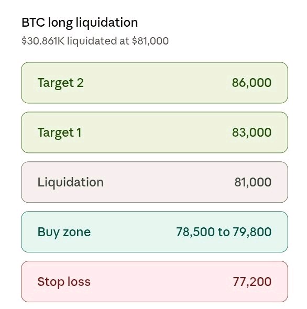Open the Stop loss card
The width and height of the screenshot is (307, 309).
[155, 281]
